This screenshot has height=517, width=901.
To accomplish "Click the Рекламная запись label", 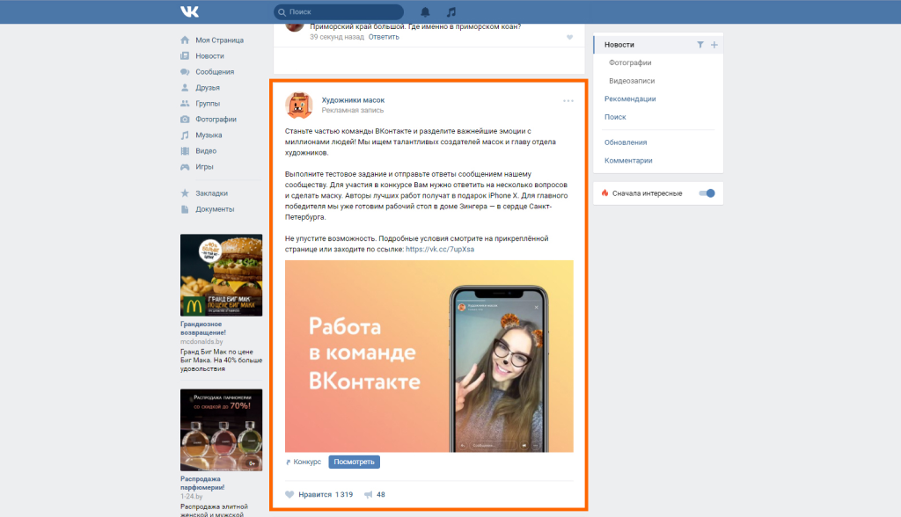I will (352, 110).
